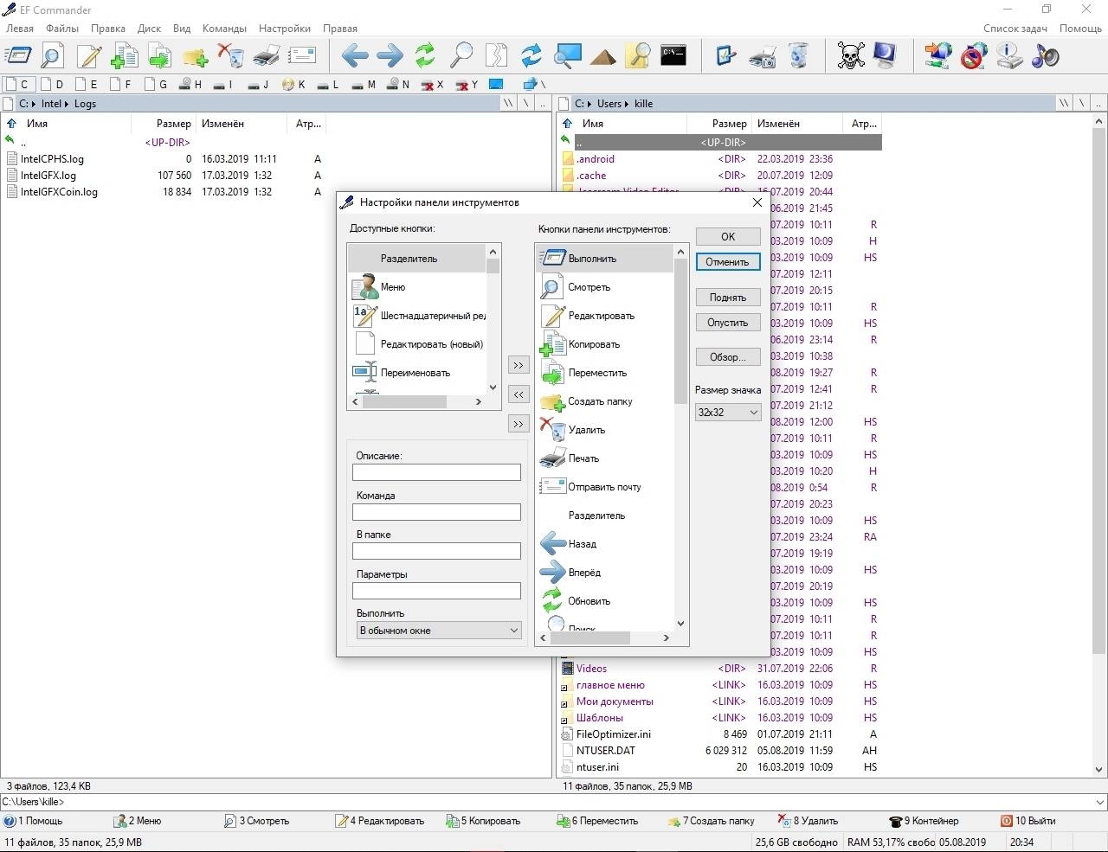
Task: Click the green Refresh arrows toolbar icon
Action: pos(425,56)
